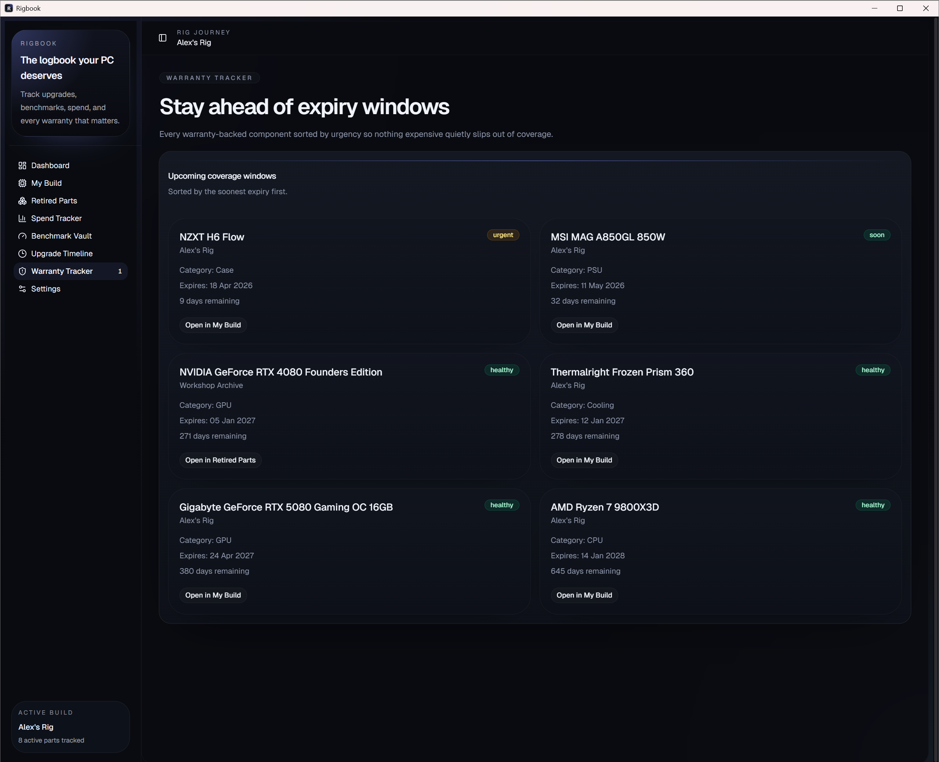Click the Warranty Tracker shield icon

(22, 271)
